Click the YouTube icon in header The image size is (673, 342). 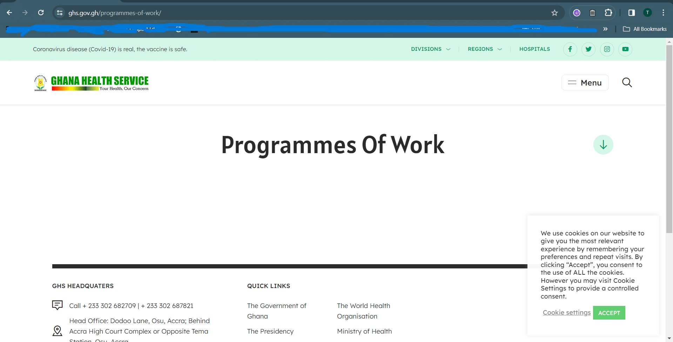[625, 49]
